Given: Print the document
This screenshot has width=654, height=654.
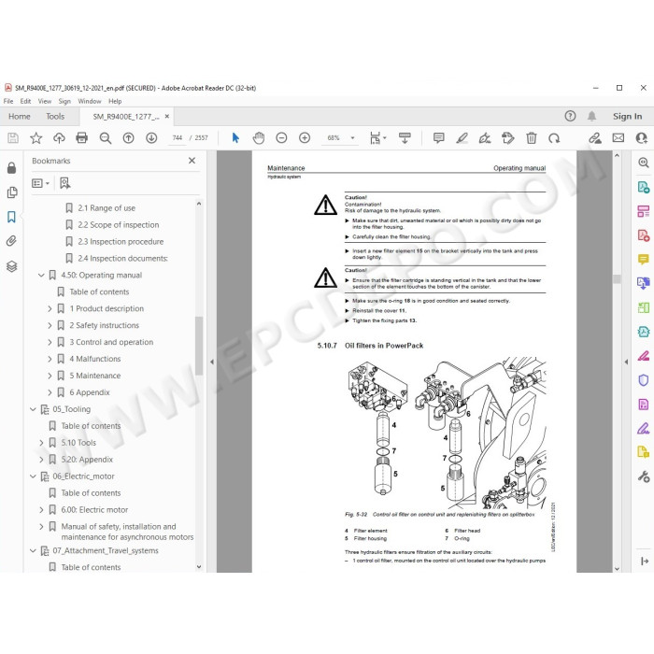Looking at the screenshot, I should point(82,138).
